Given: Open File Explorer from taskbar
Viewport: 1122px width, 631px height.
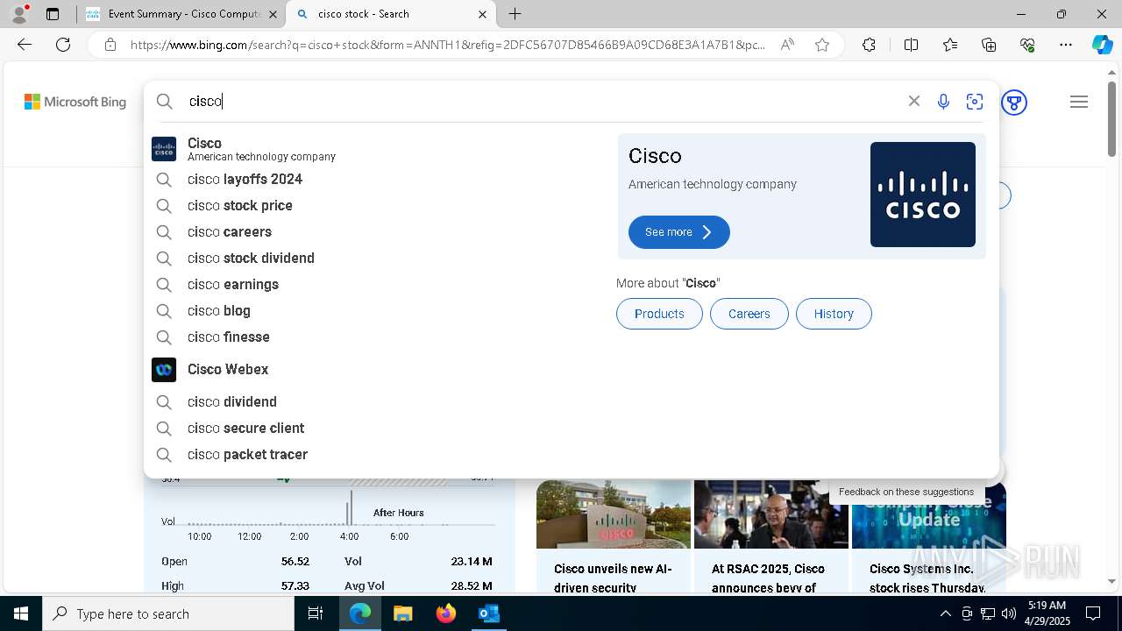Looking at the screenshot, I should point(403,613).
